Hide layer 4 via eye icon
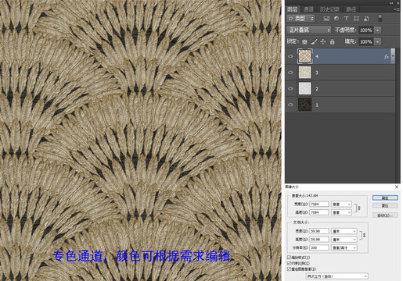This screenshot has width=403, height=281. pos(290,56)
